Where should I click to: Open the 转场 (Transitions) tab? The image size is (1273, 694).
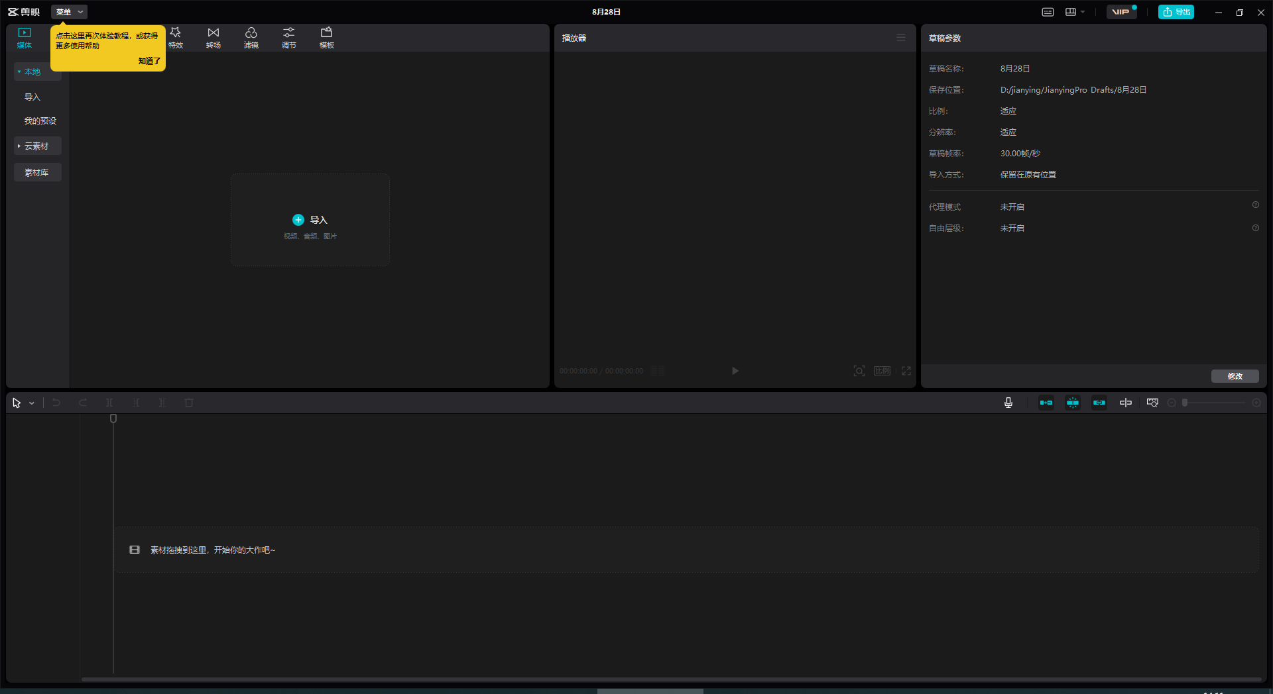tap(213, 38)
